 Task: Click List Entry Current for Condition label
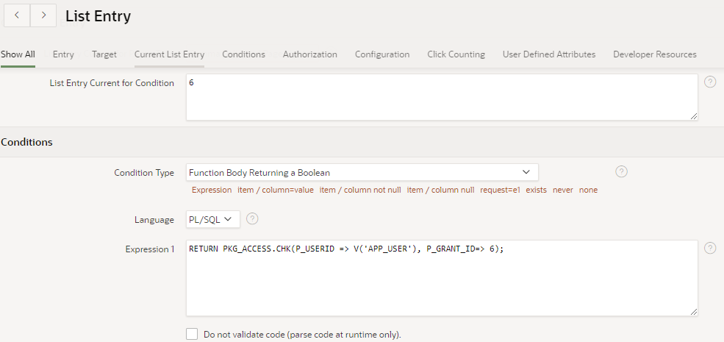pos(112,83)
